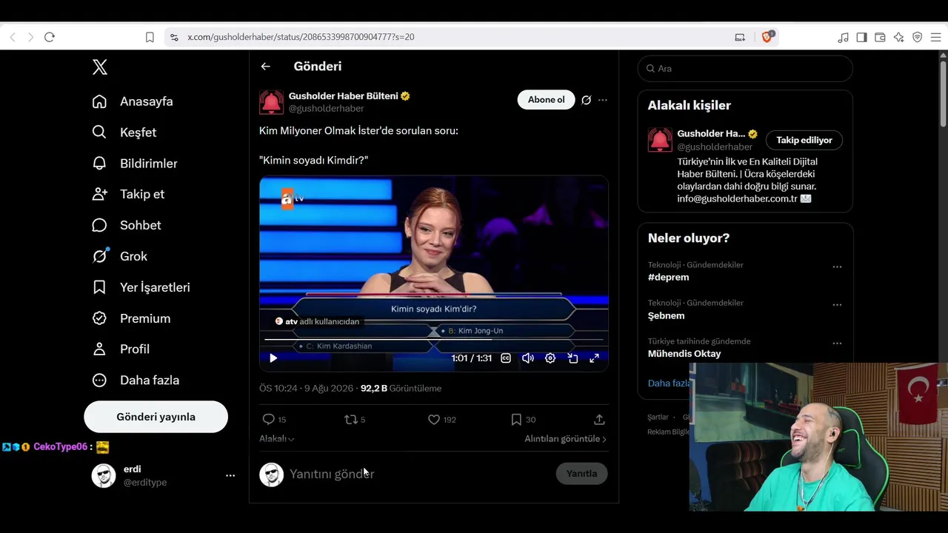Open Bildirimler notifications page
The image size is (948, 533).
coord(135,164)
